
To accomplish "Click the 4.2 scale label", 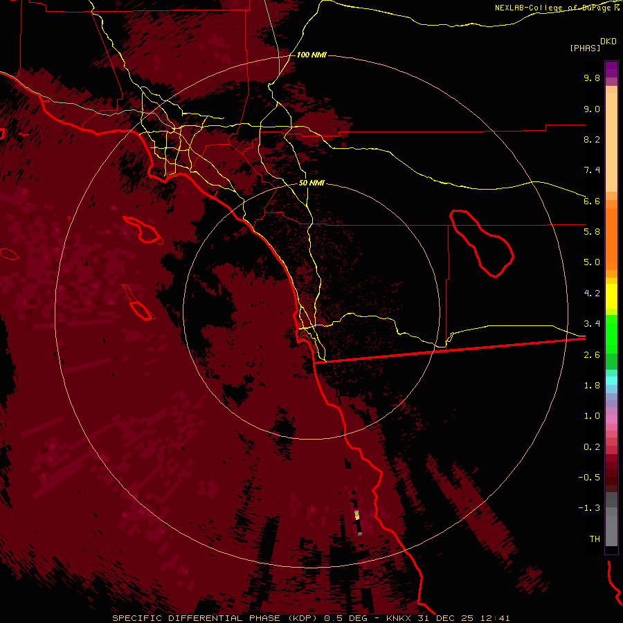I will point(592,294).
